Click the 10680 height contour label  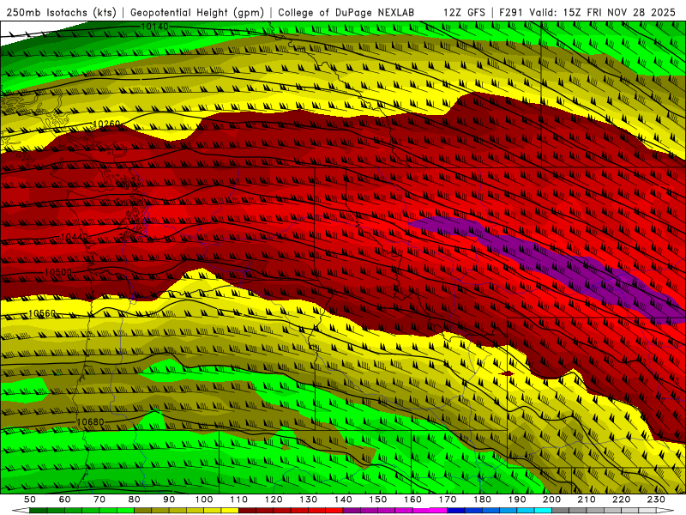click(x=91, y=422)
